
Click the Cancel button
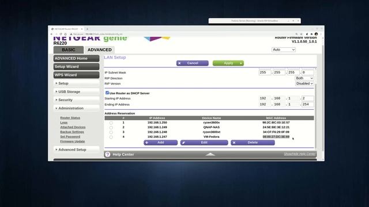pos(192,63)
